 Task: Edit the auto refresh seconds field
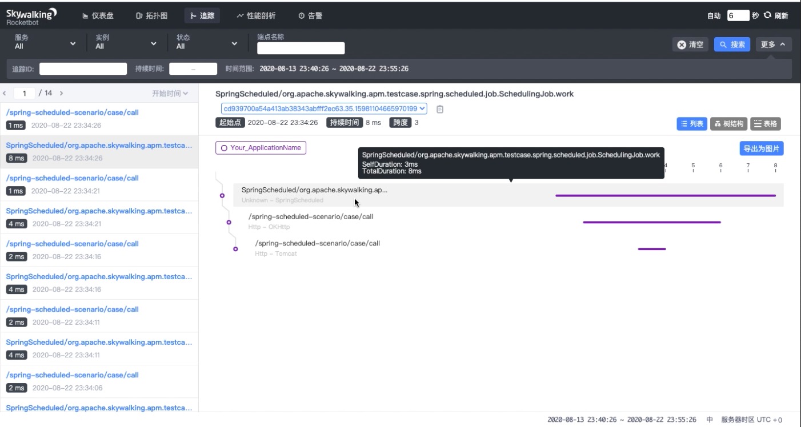738,15
